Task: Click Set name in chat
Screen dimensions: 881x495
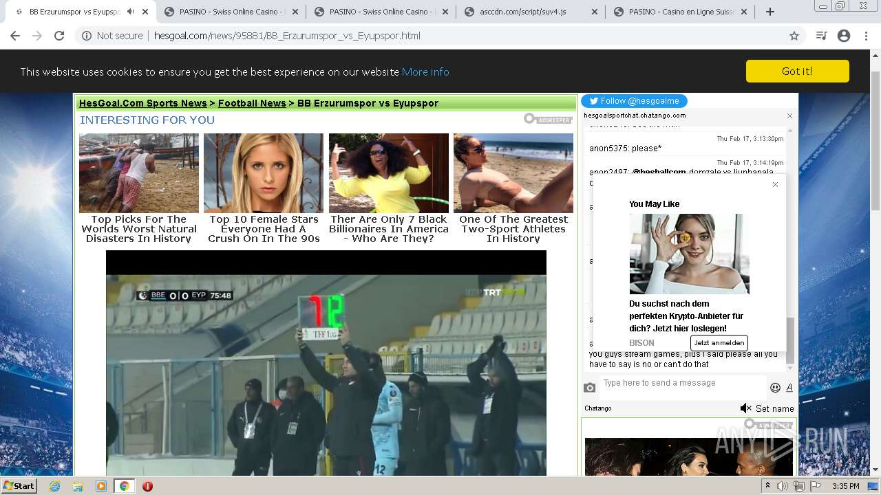Action: point(775,408)
